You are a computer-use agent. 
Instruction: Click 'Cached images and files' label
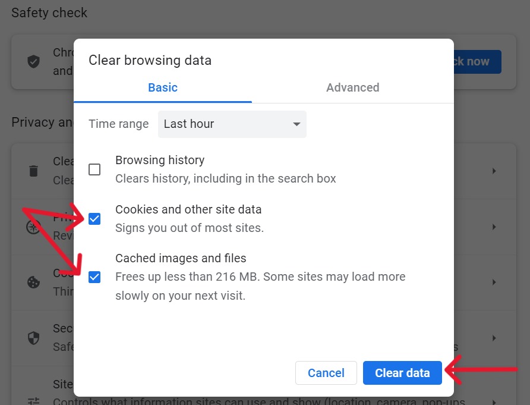(x=181, y=258)
